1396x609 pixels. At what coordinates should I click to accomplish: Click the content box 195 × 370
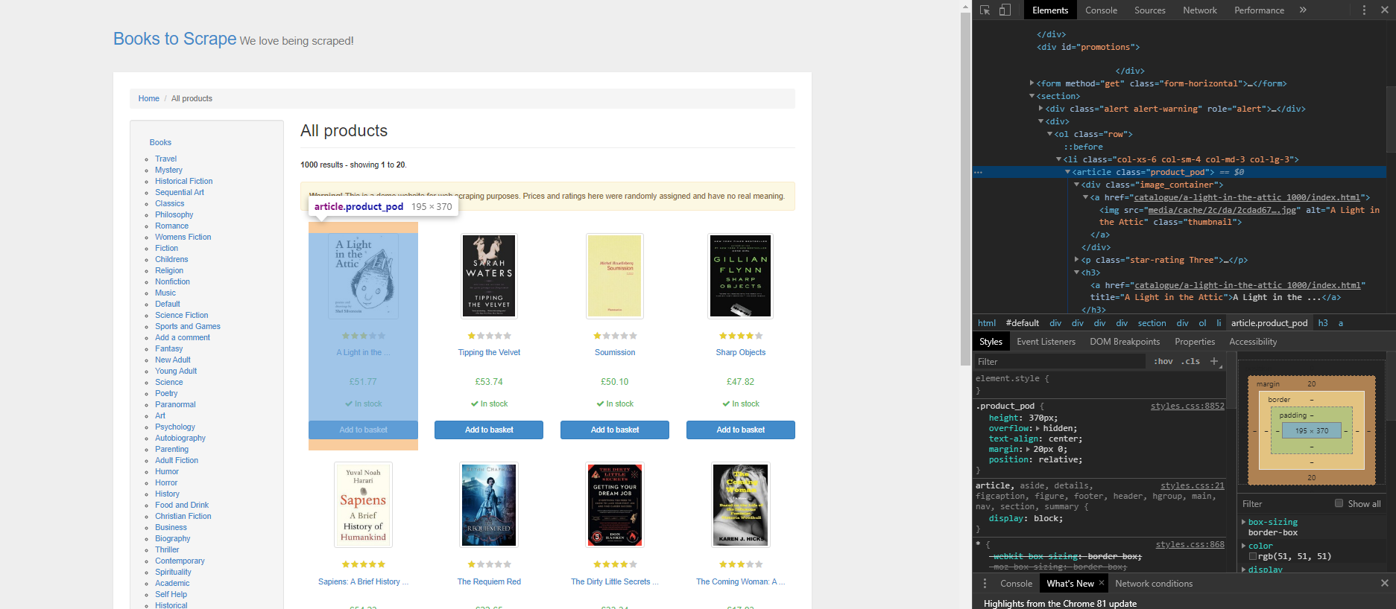pyautogui.click(x=1311, y=430)
